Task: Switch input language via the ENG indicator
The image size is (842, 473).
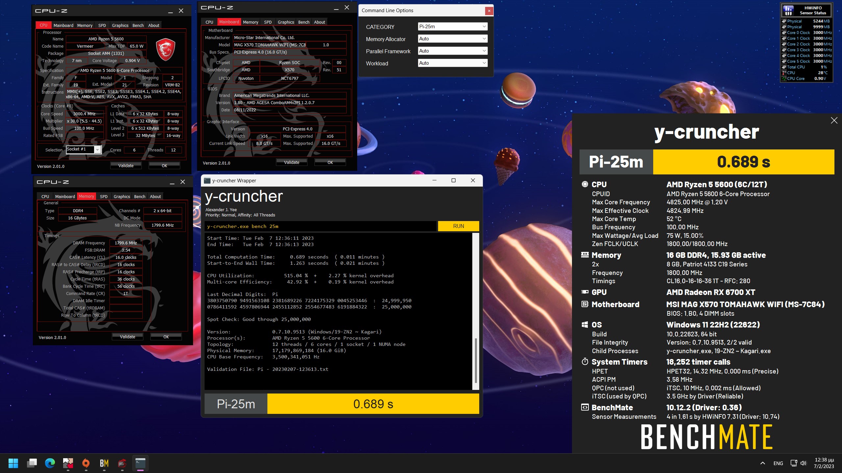Action: (778, 463)
